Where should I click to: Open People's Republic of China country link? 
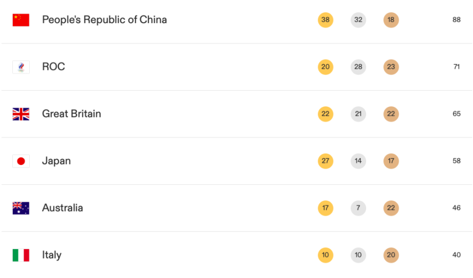click(x=105, y=20)
